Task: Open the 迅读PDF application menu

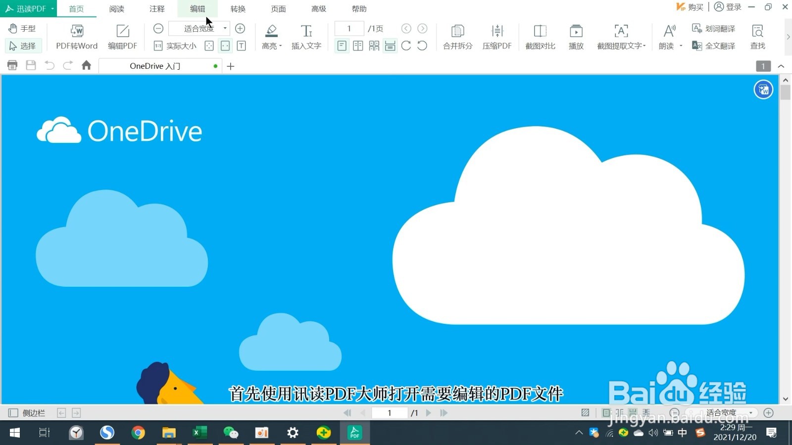Action: (29, 8)
